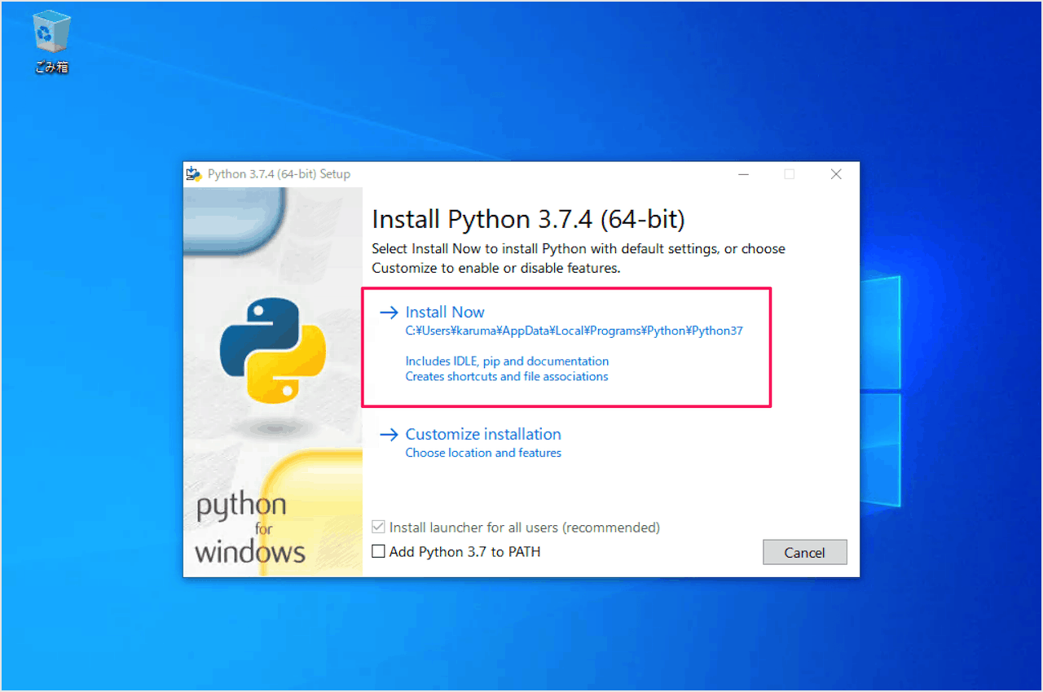This screenshot has height=692, width=1043.
Task: Click the Install Python 3.7.4 heading
Action: pyautogui.click(x=528, y=219)
